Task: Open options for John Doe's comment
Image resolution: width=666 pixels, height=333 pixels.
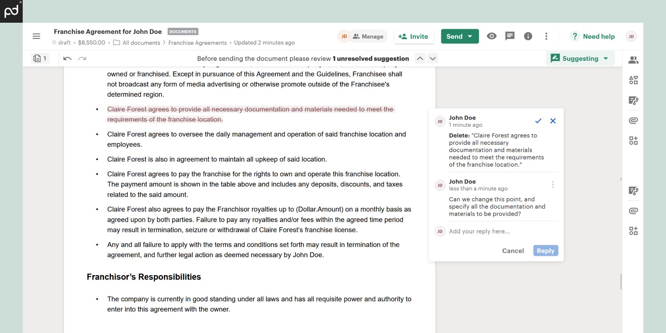Action: 553,185
